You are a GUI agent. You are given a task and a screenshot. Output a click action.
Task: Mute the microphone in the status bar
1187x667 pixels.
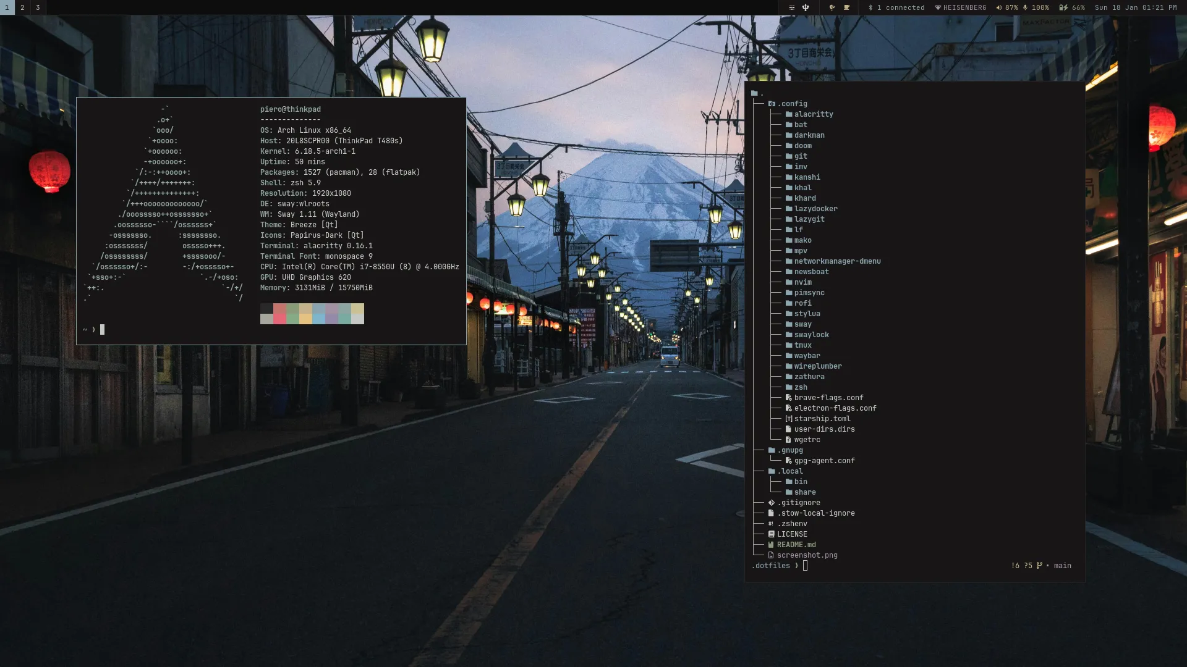[x=1026, y=7]
